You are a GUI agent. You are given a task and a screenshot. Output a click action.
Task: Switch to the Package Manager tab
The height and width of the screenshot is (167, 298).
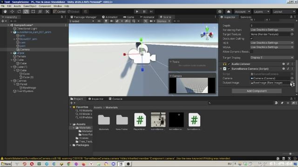(x=83, y=17)
